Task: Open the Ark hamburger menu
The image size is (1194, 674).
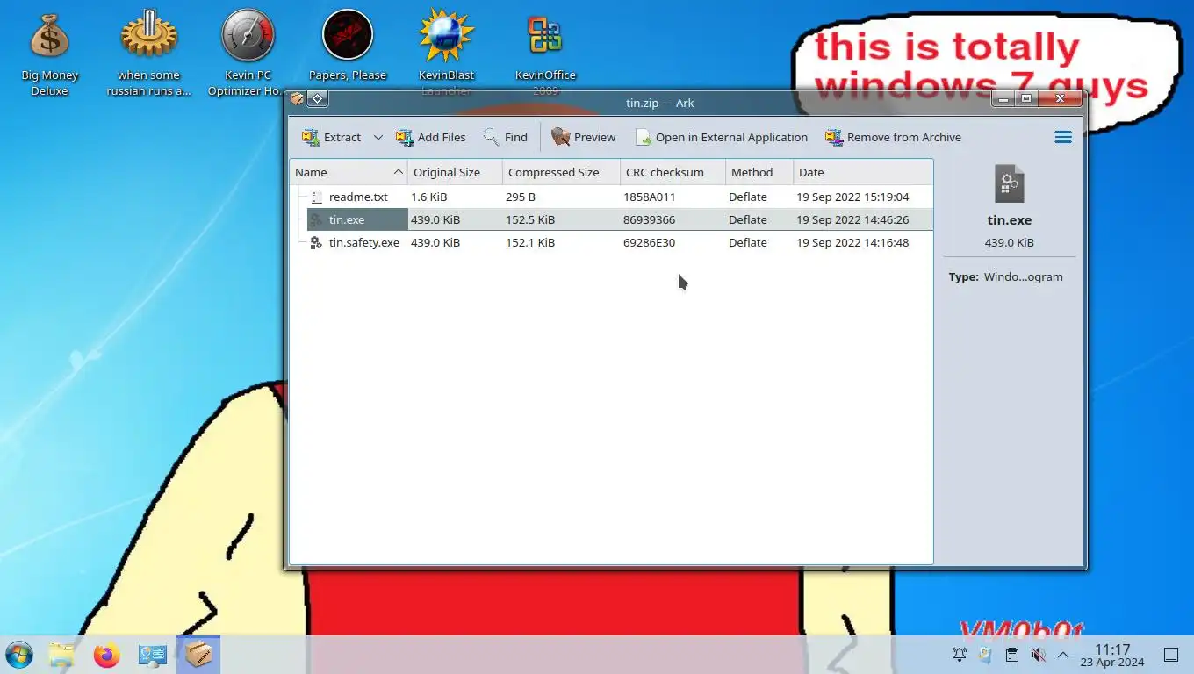Action: pyautogui.click(x=1063, y=137)
